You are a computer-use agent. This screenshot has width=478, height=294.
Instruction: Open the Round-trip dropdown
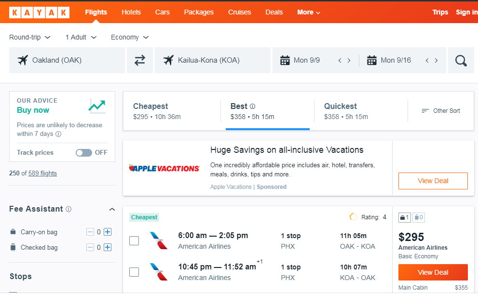[29, 37]
